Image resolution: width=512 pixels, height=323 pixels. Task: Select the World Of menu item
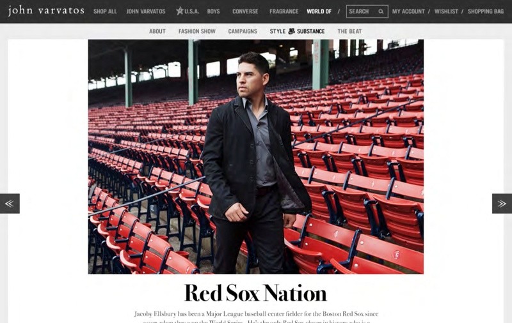[319, 11]
